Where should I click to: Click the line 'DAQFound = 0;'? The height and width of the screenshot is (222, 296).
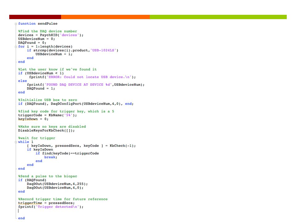point(32,43)
